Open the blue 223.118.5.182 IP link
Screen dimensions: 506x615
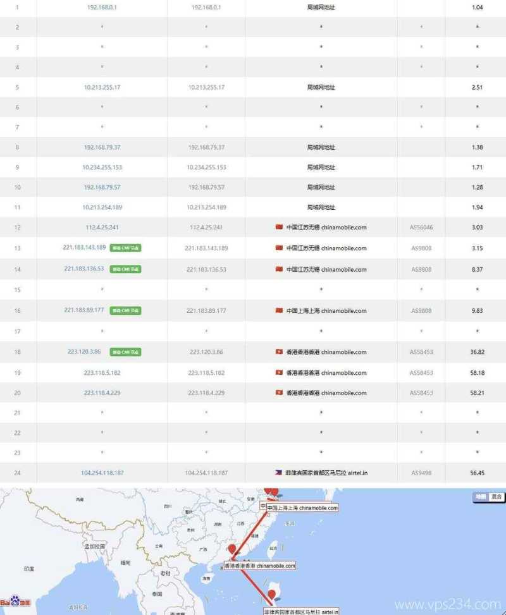tap(102, 373)
